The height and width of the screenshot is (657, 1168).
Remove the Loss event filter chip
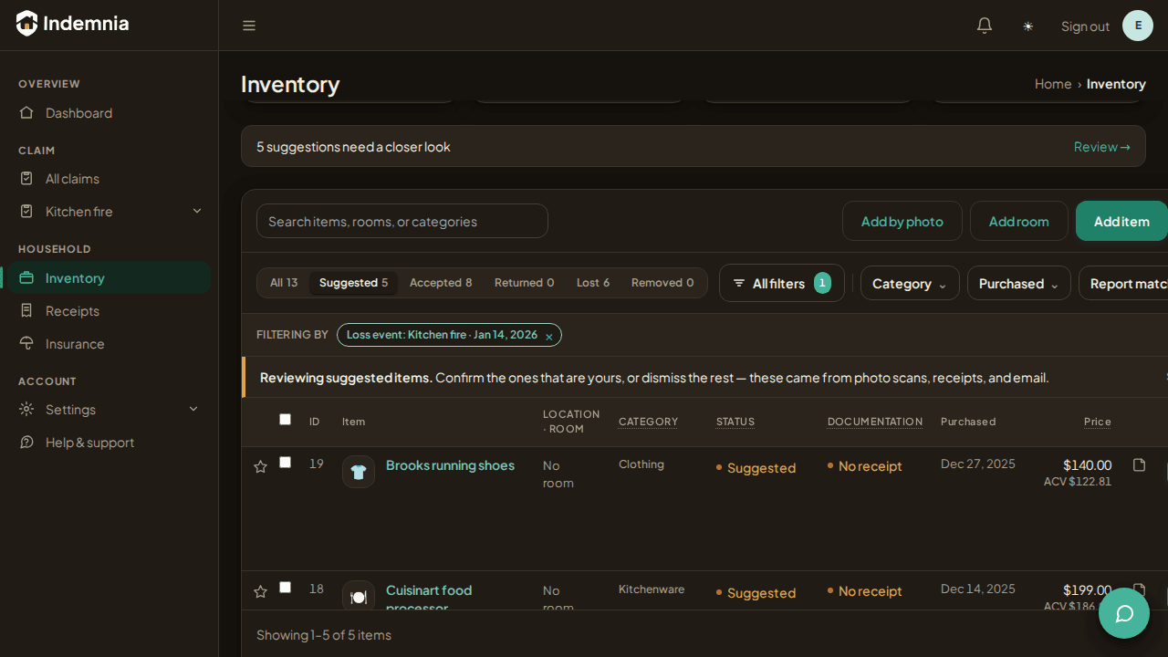(x=549, y=336)
